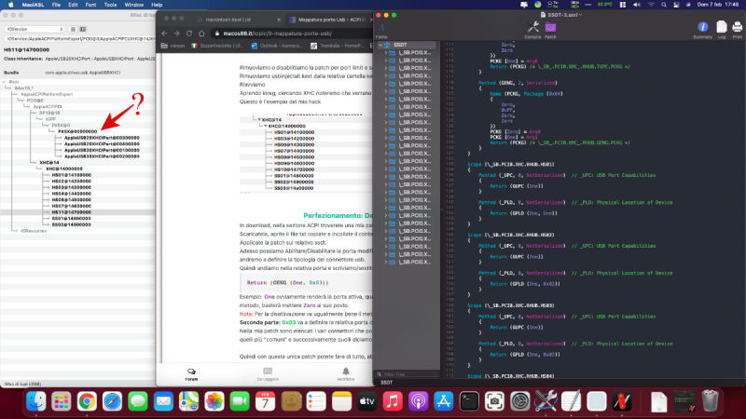Open the Fonts panel icon
Screen dimensions: 746x419
[381, 30]
